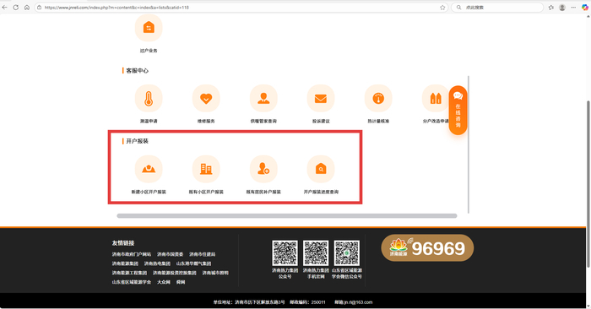
Task: Open the favorites icon in toolbar
Action: click(551, 7)
